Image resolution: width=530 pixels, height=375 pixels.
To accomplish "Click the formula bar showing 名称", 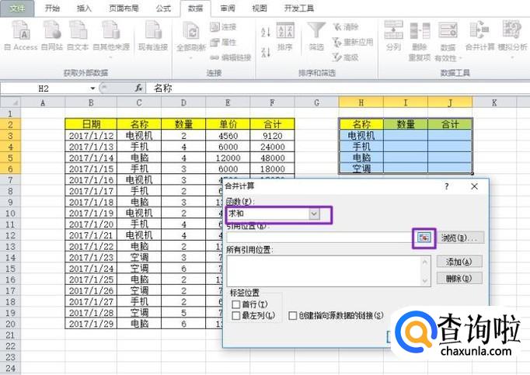I will click(338, 89).
